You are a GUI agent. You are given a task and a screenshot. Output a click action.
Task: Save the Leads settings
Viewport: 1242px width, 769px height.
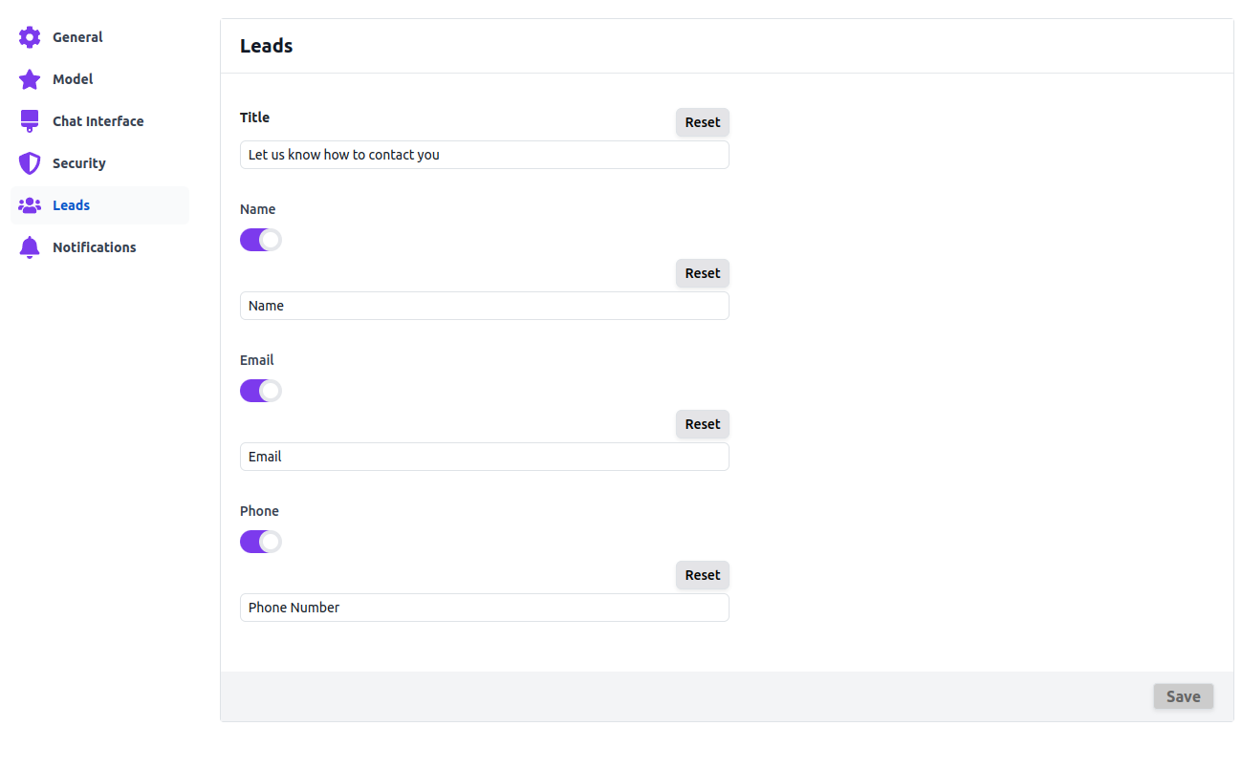tap(1183, 696)
